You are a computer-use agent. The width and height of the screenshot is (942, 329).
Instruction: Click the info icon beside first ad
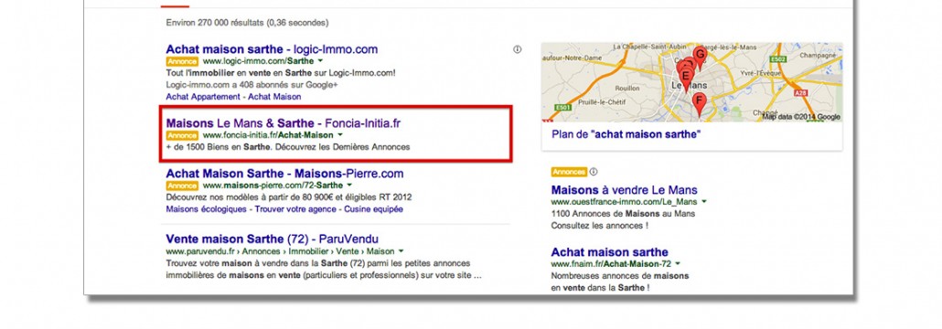(x=518, y=50)
